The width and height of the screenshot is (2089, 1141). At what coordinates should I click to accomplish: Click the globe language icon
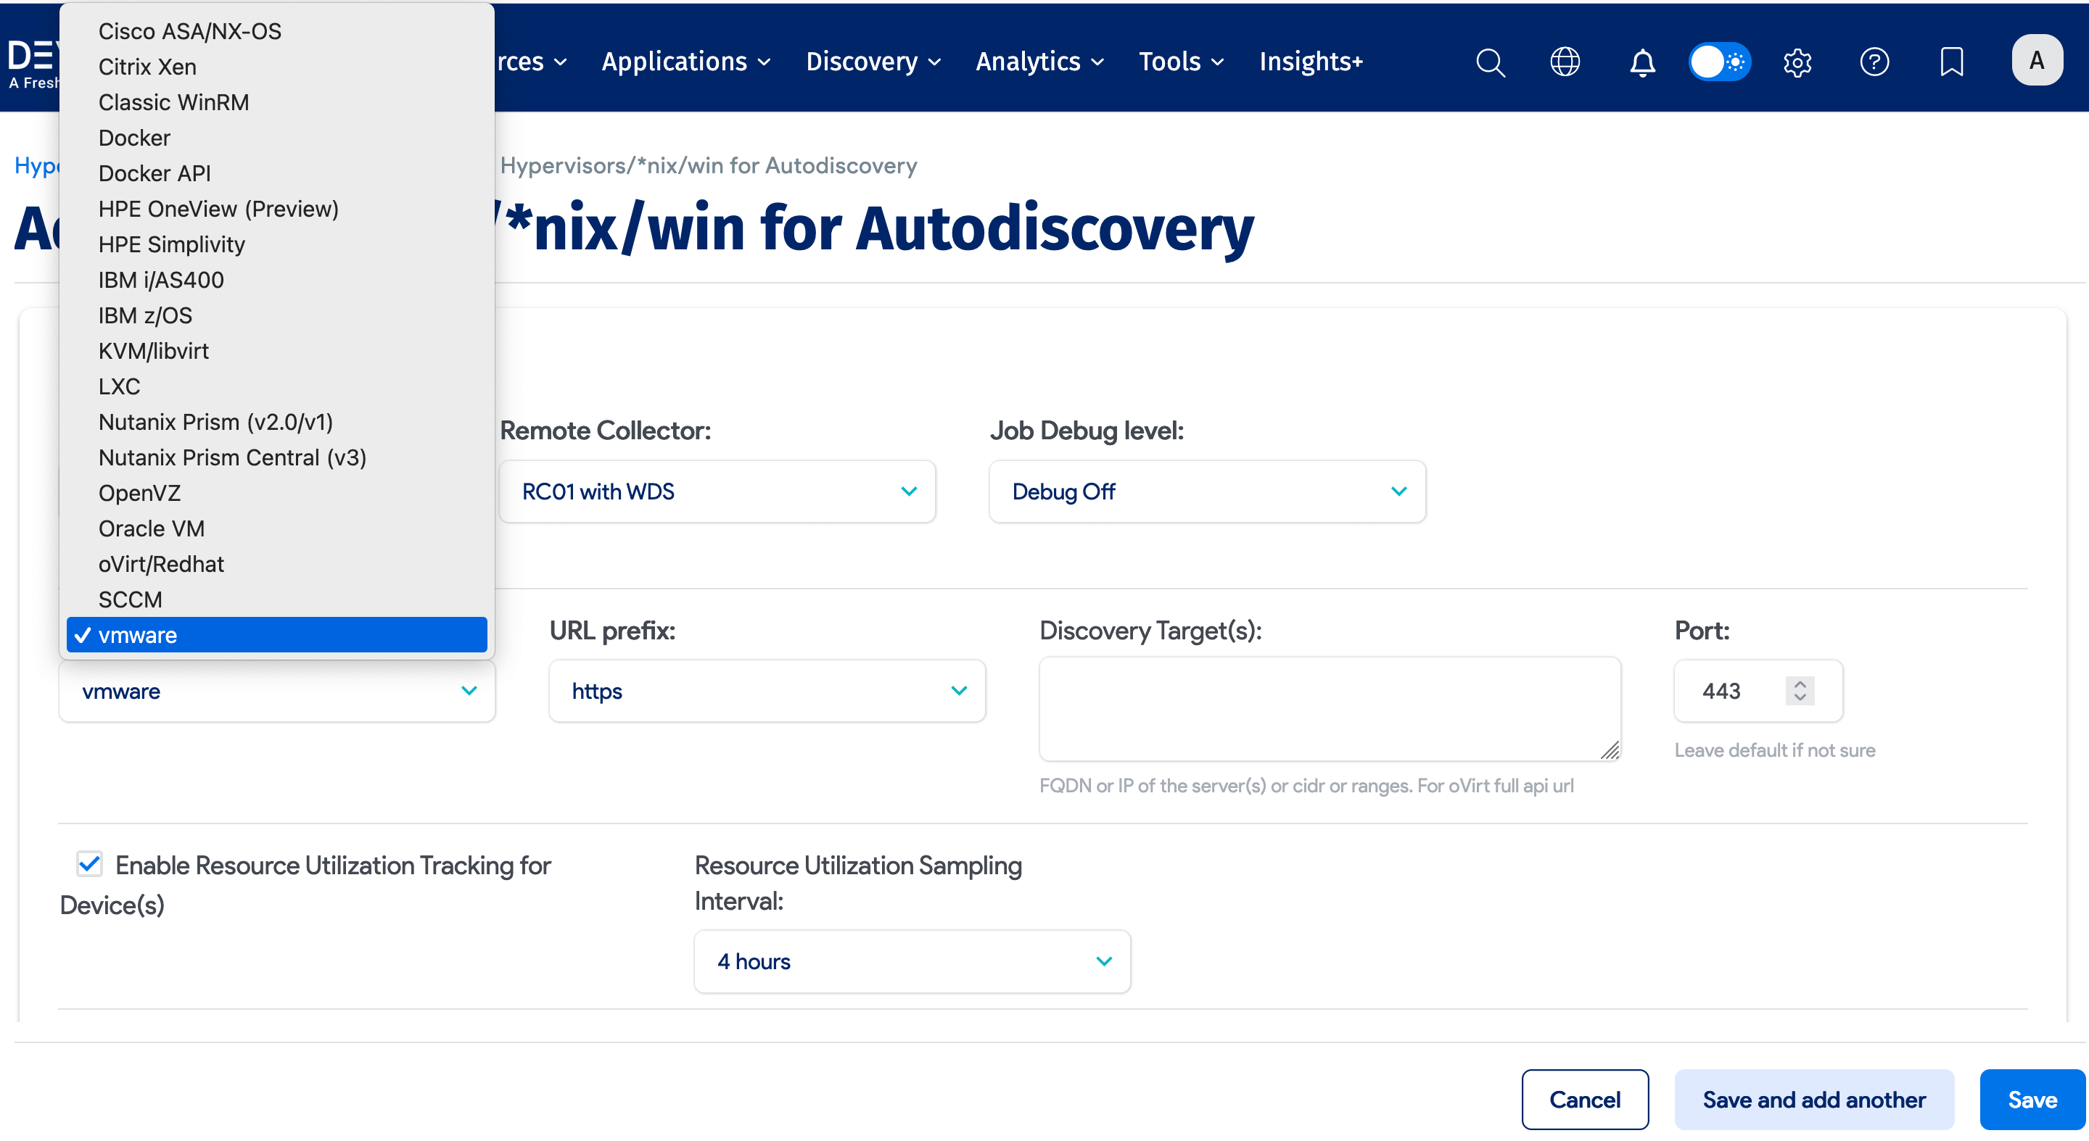(x=1565, y=62)
